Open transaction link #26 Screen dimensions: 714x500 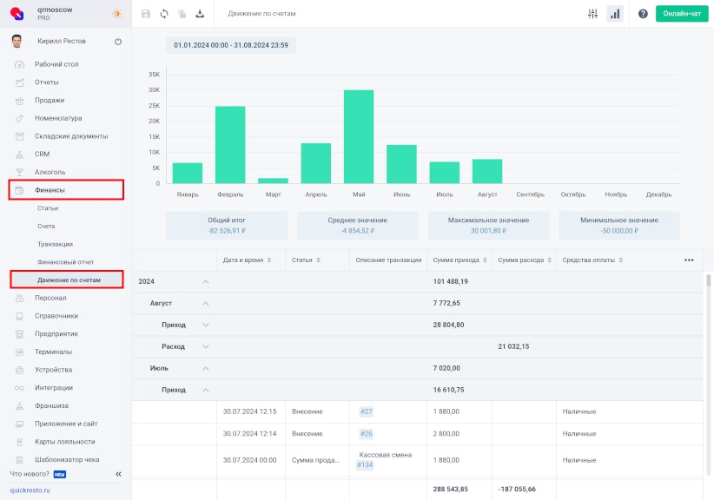(x=366, y=433)
